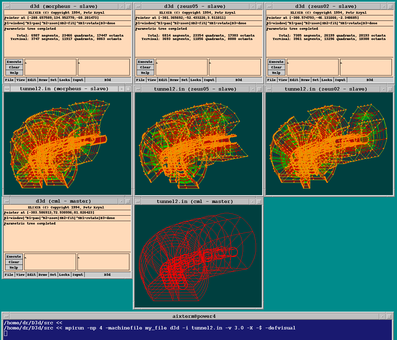Open View menu in d3d zeus05 window
This screenshot has width=397, height=340.
coord(152,80)
